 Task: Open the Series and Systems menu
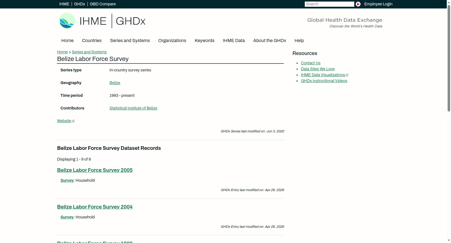click(130, 41)
